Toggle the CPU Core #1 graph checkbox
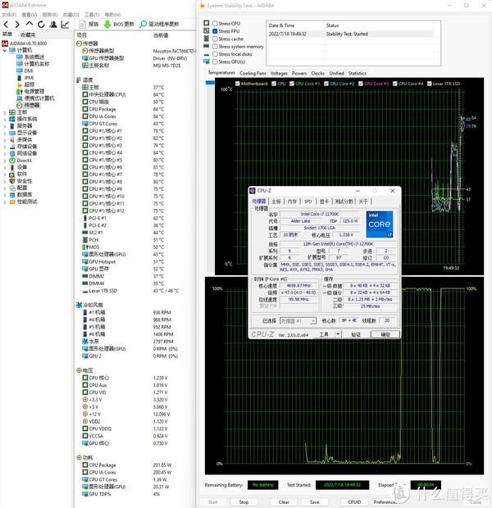The image size is (492, 508). pos(292,84)
